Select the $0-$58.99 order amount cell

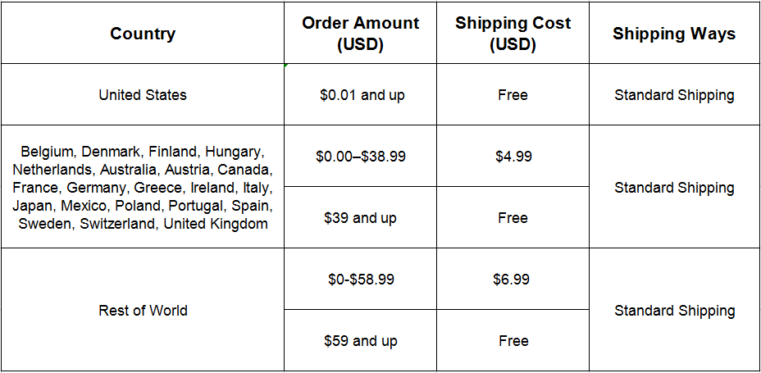[x=361, y=280]
